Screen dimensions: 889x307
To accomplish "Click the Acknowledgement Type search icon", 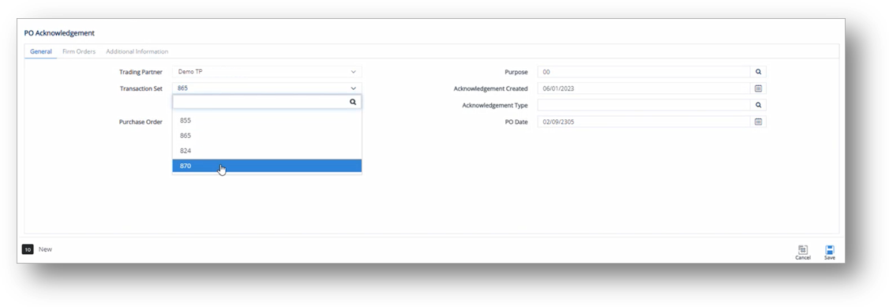I will point(758,105).
